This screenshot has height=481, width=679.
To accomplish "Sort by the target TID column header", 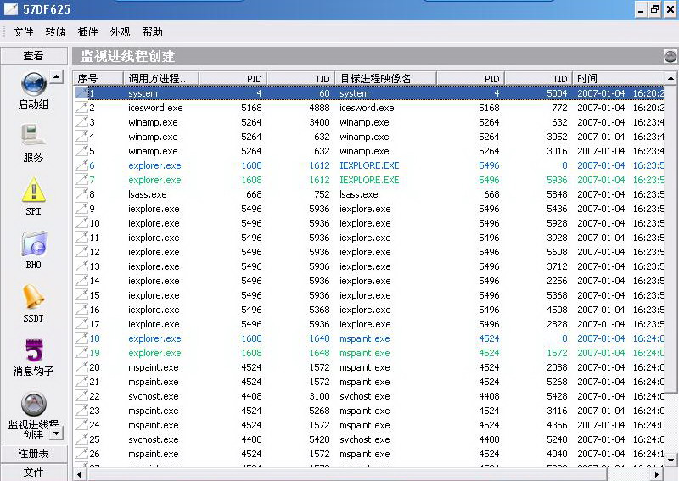I will pyautogui.click(x=538, y=78).
